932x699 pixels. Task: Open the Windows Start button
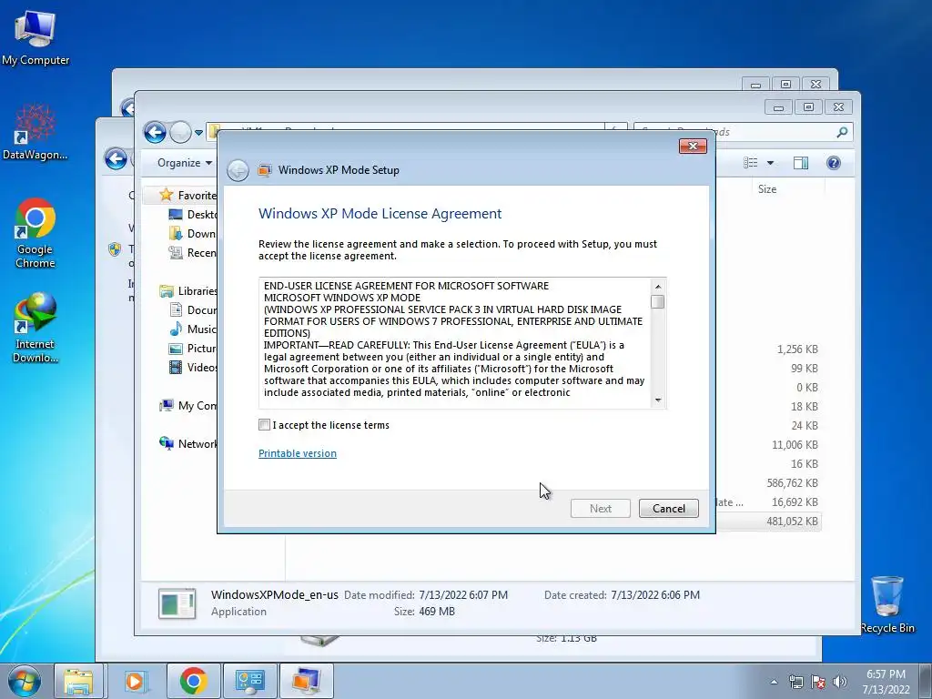pyautogui.click(x=24, y=681)
